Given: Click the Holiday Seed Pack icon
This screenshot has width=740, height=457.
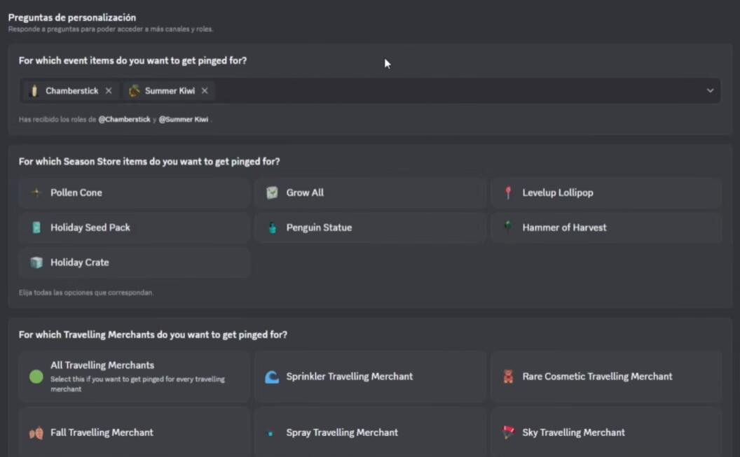Looking at the screenshot, I should click(x=36, y=227).
